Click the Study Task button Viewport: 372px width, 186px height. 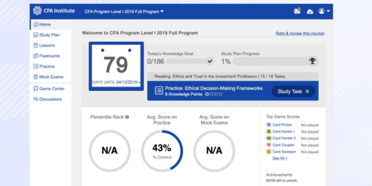coord(293,91)
